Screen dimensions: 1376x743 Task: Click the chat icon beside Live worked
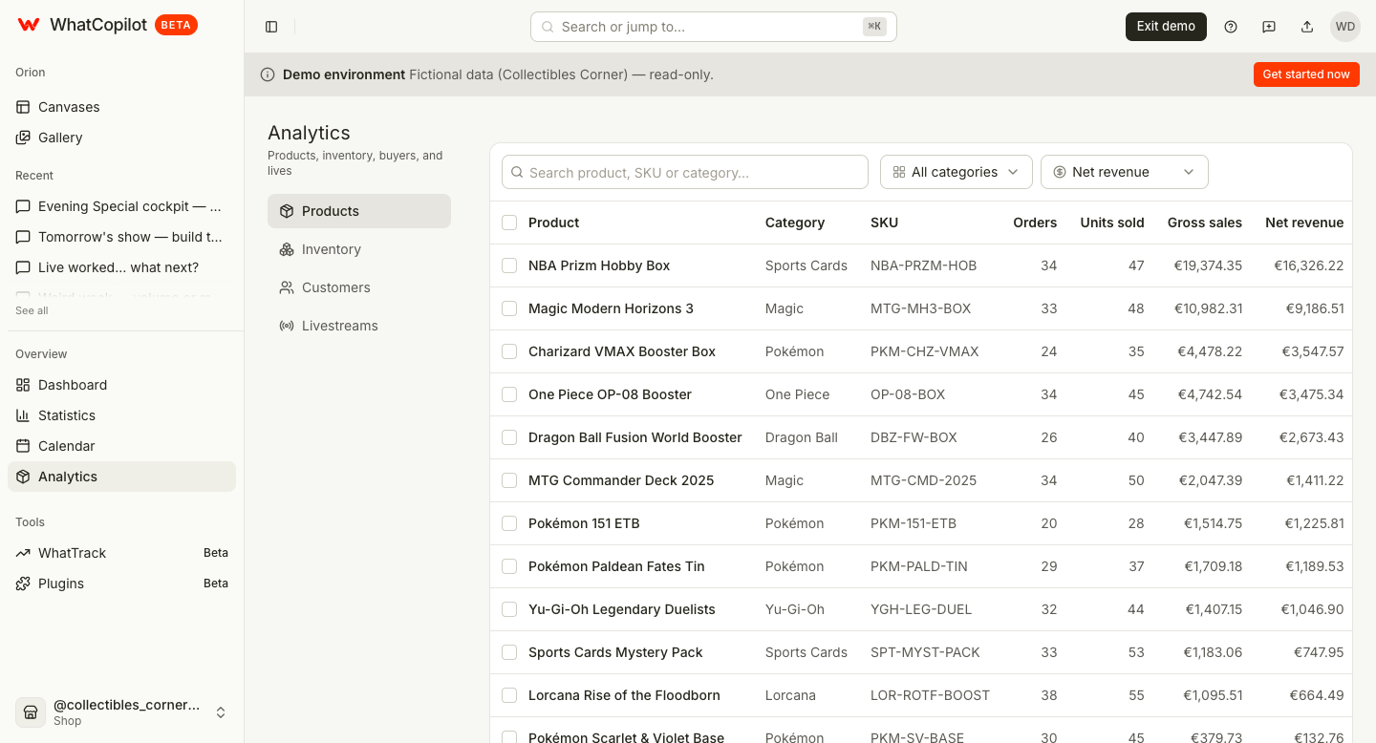pos(23,267)
